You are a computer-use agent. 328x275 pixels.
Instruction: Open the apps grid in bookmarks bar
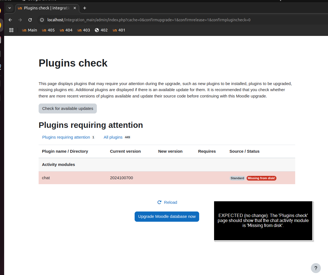point(11,30)
